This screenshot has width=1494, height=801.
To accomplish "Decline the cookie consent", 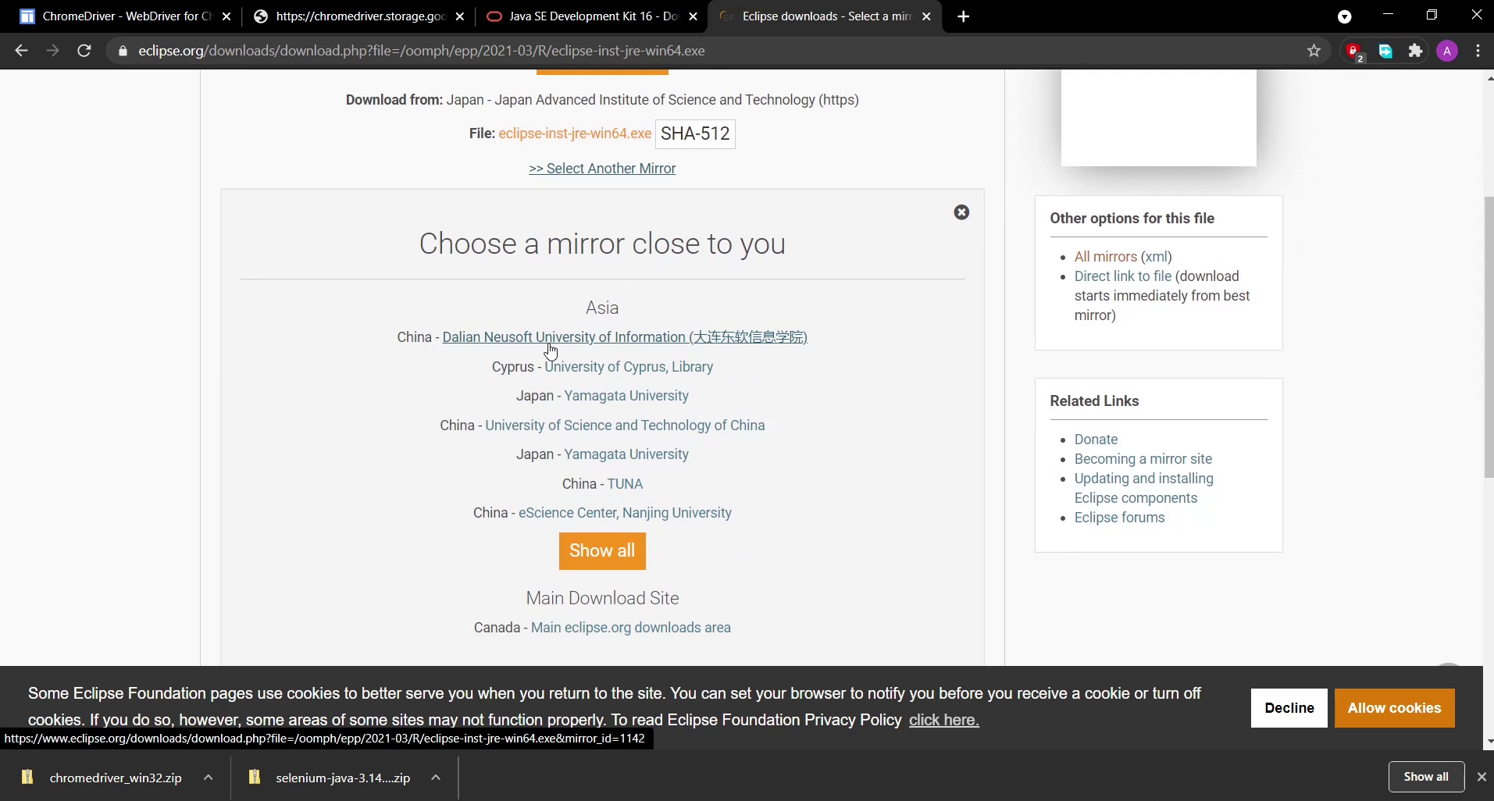I will [x=1289, y=708].
